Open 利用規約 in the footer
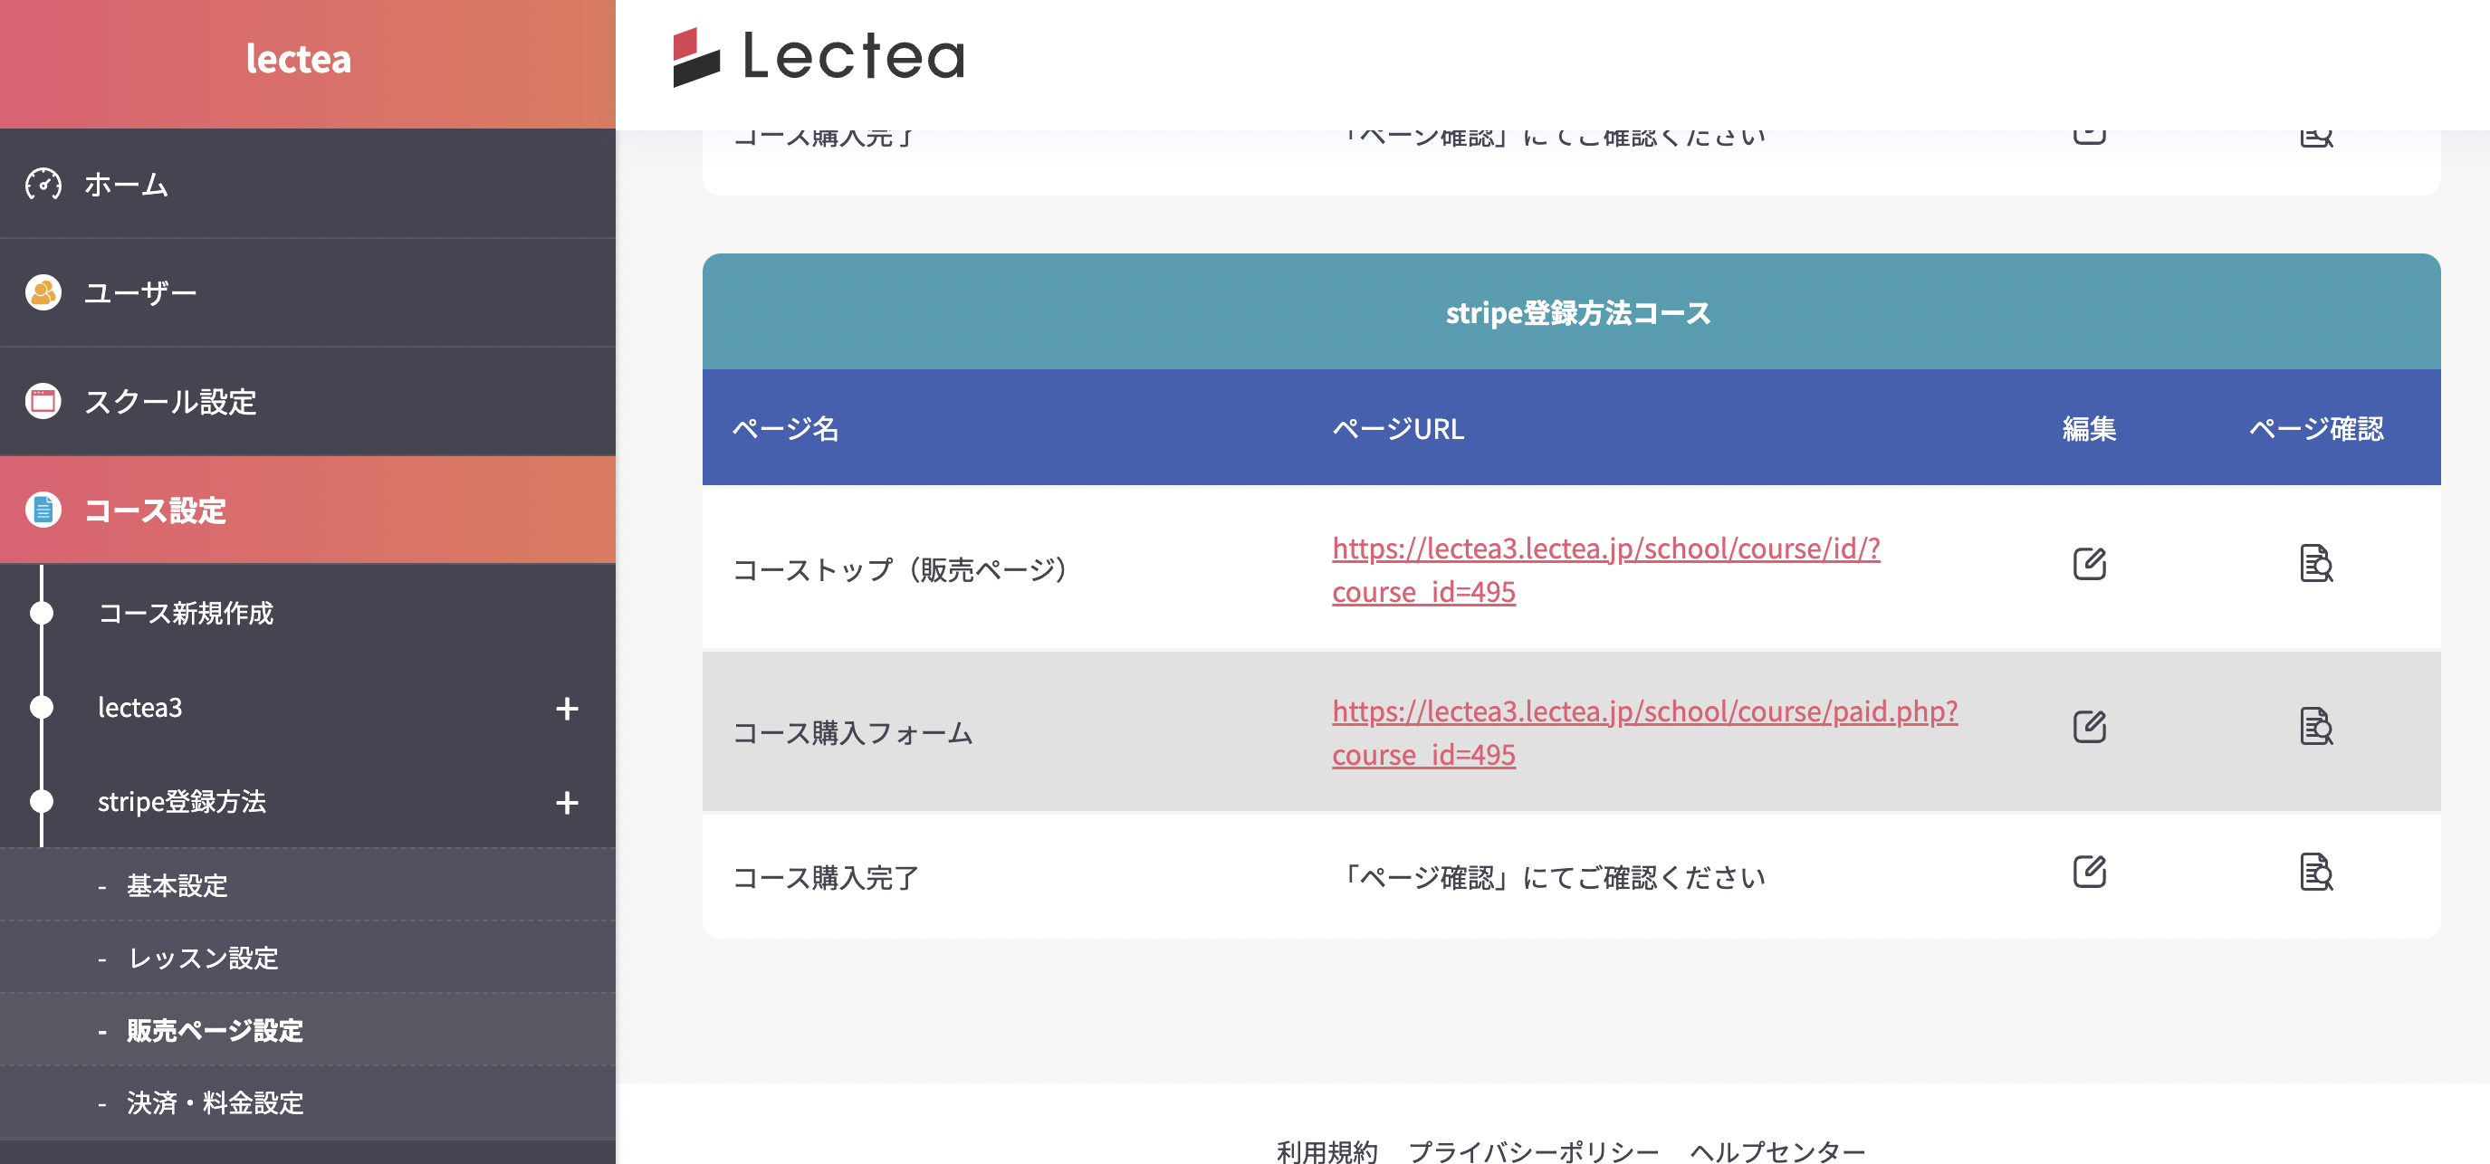Screen dimensions: 2490x1164 click(1326, 1150)
